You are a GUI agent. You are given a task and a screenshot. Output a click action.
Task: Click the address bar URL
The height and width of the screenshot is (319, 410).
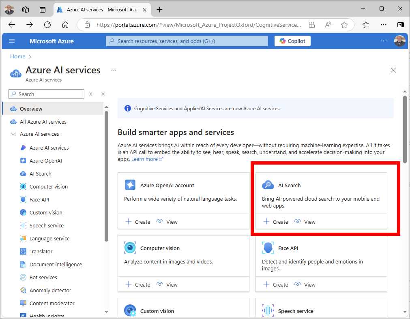point(199,25)
